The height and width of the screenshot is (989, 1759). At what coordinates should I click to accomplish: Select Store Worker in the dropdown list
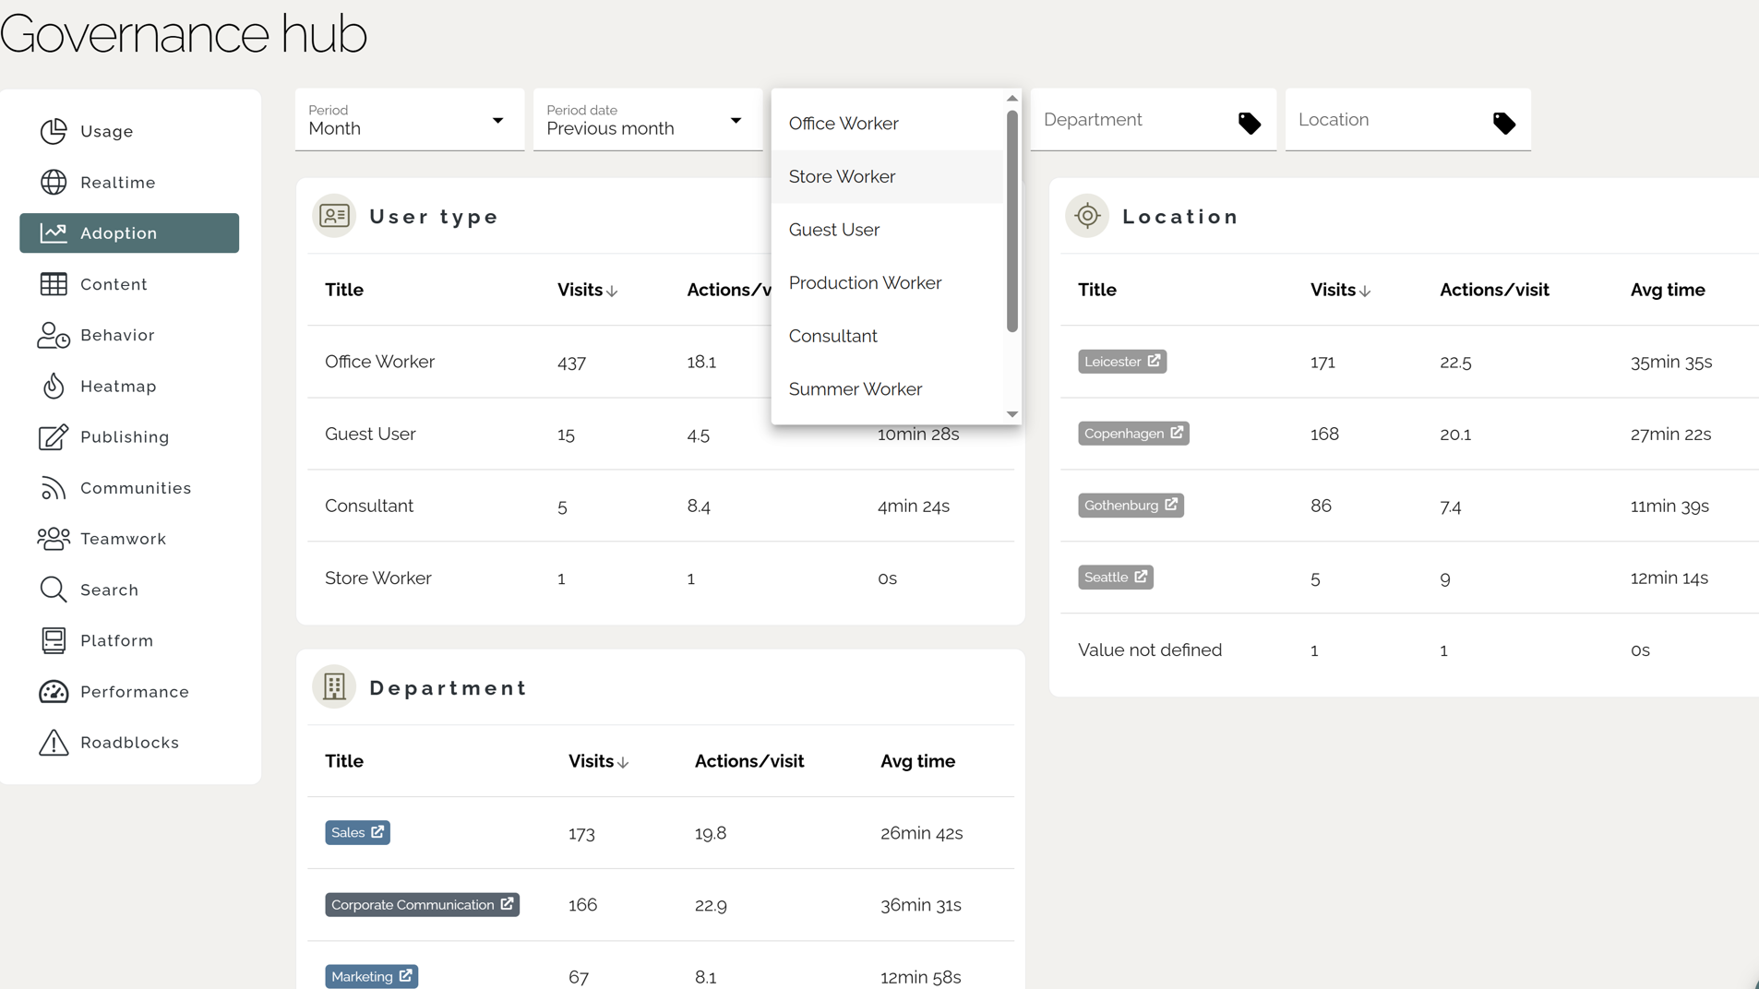pos(887,176)
